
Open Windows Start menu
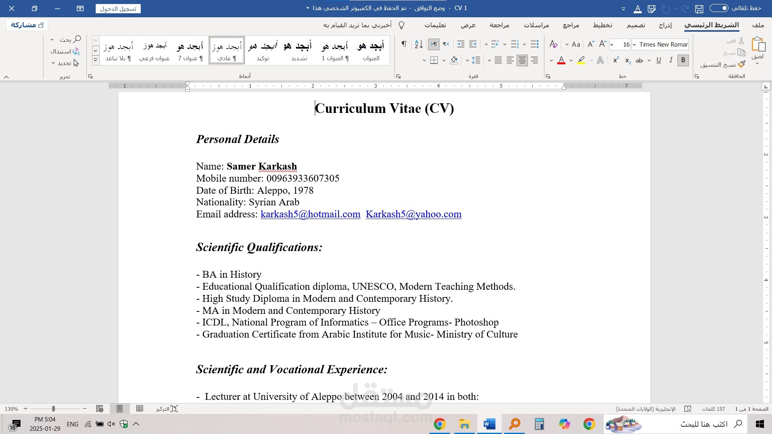(x=760, y=424)
